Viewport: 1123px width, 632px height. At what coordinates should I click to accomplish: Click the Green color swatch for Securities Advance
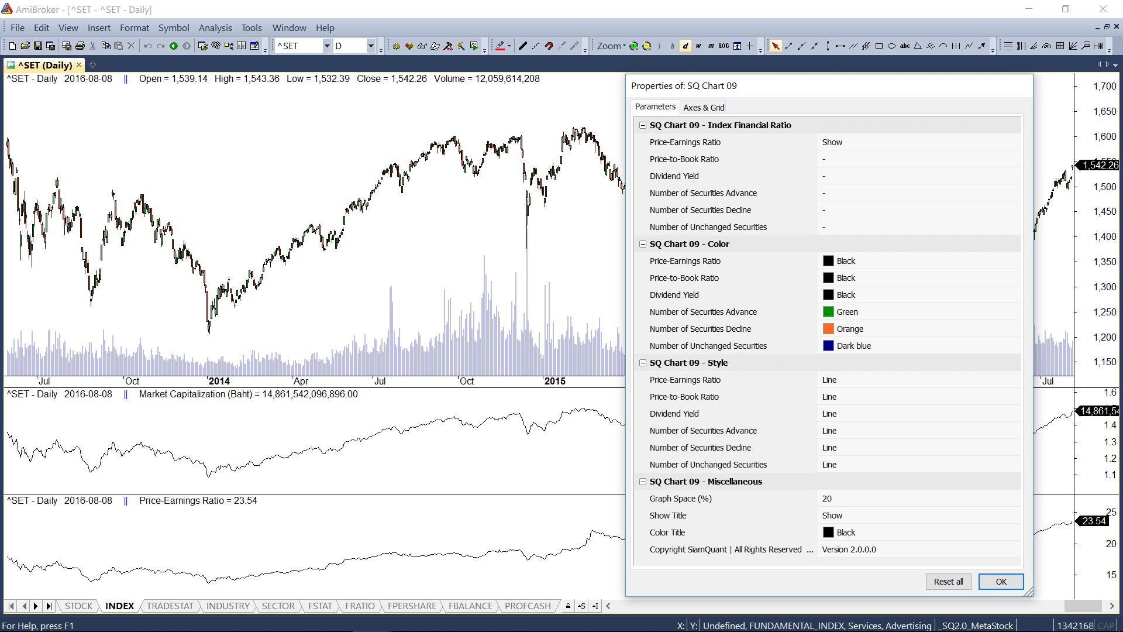[x=828, y=312]
